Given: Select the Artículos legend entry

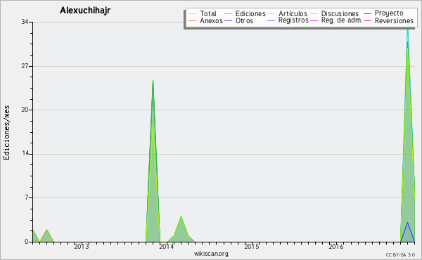Looking at the screenshot, I should 287,13.
